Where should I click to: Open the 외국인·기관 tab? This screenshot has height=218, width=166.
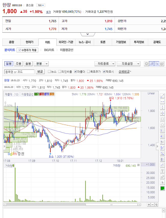click(x=66, y=42)
